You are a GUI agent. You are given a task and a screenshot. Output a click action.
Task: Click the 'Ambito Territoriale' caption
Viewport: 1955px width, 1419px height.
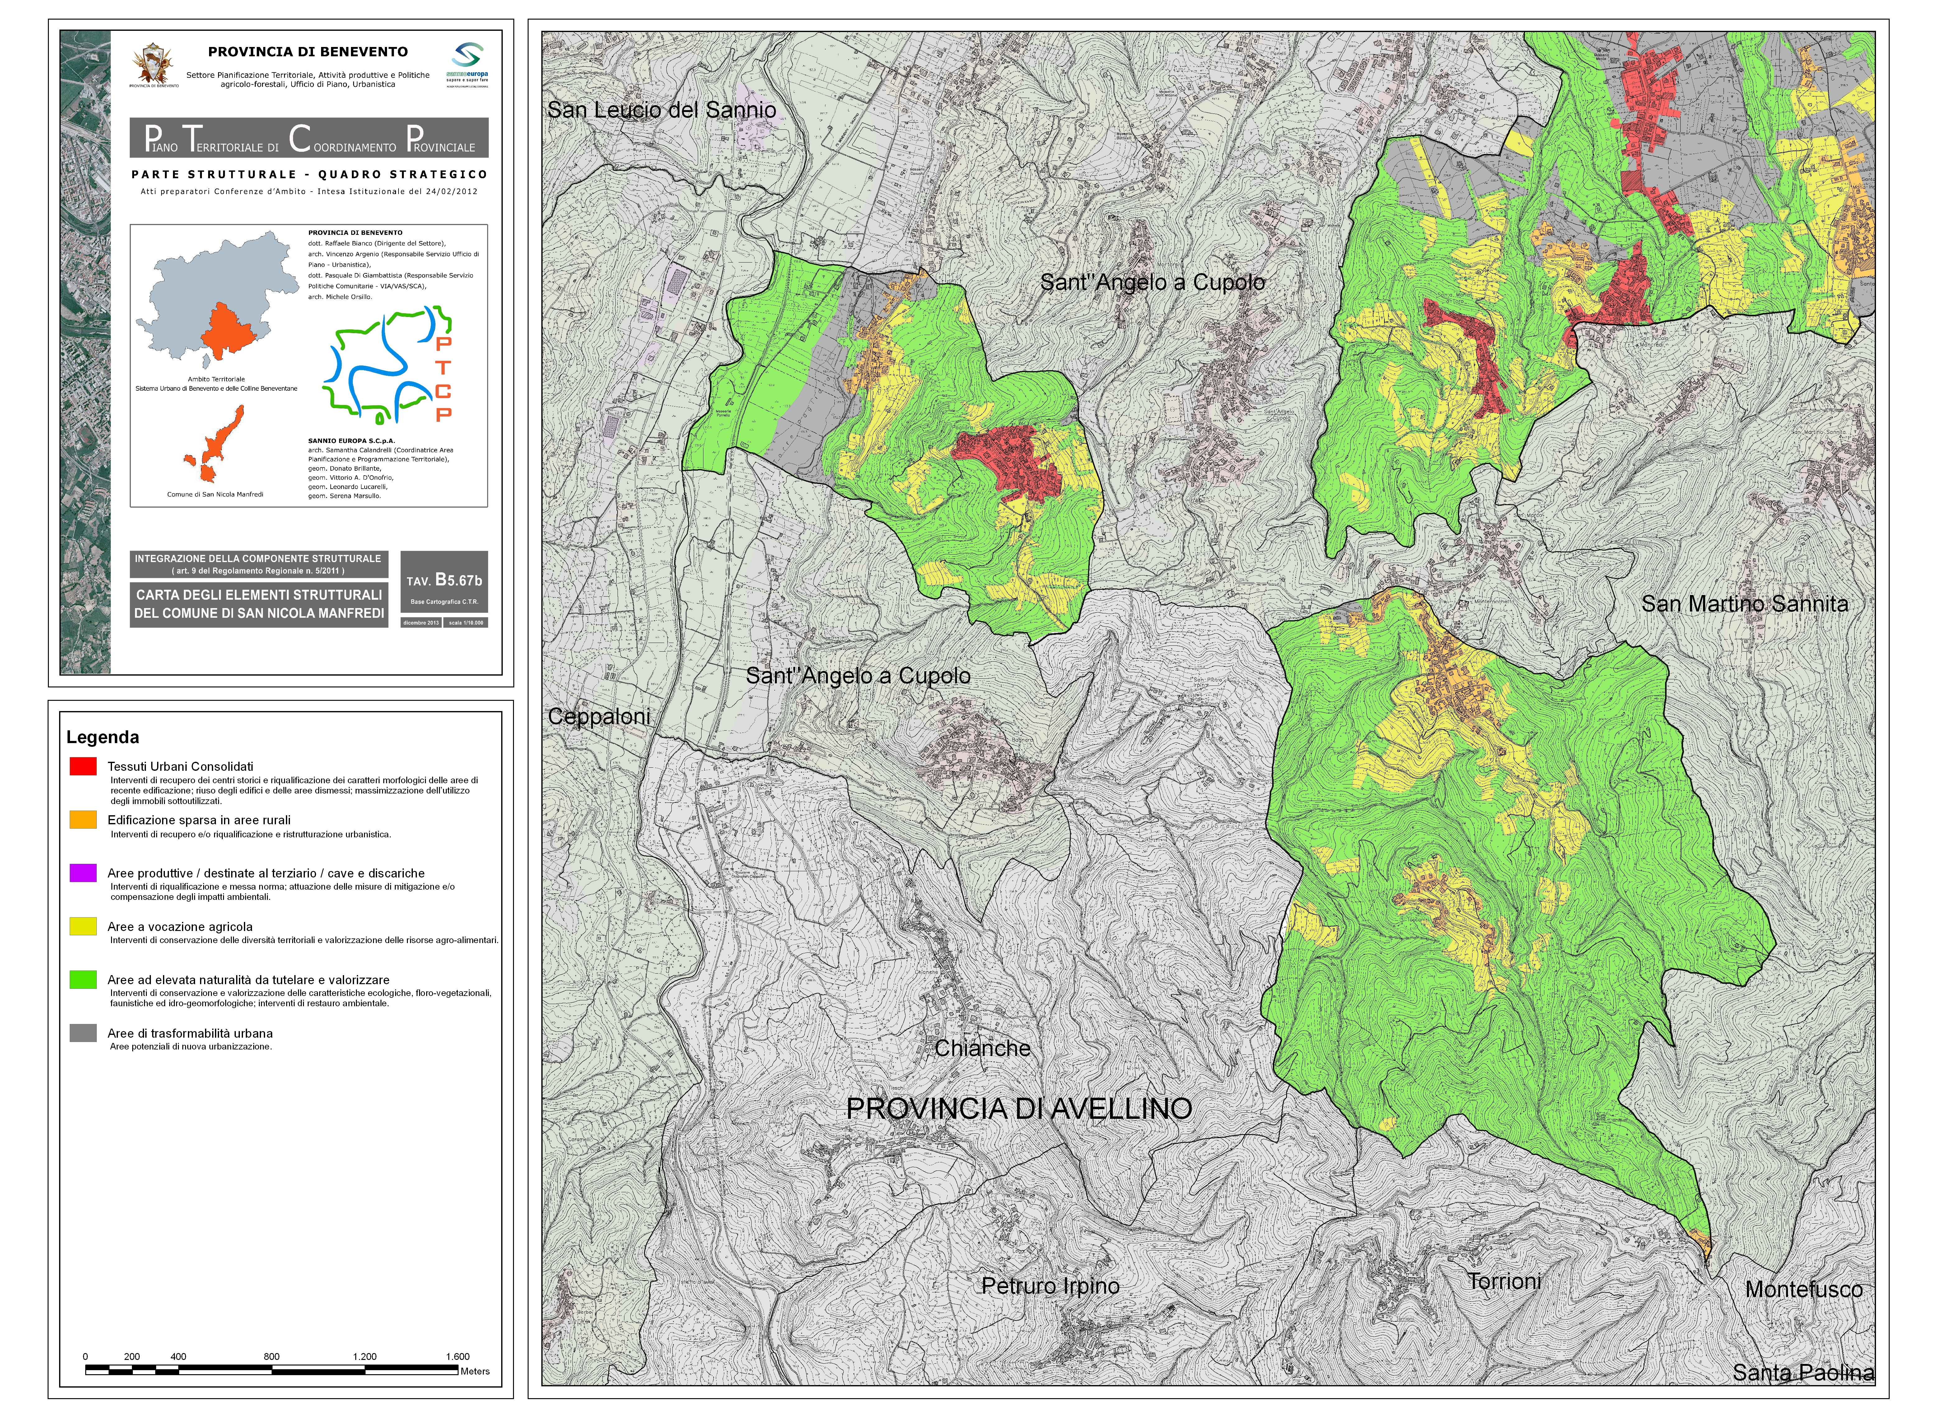216,379
